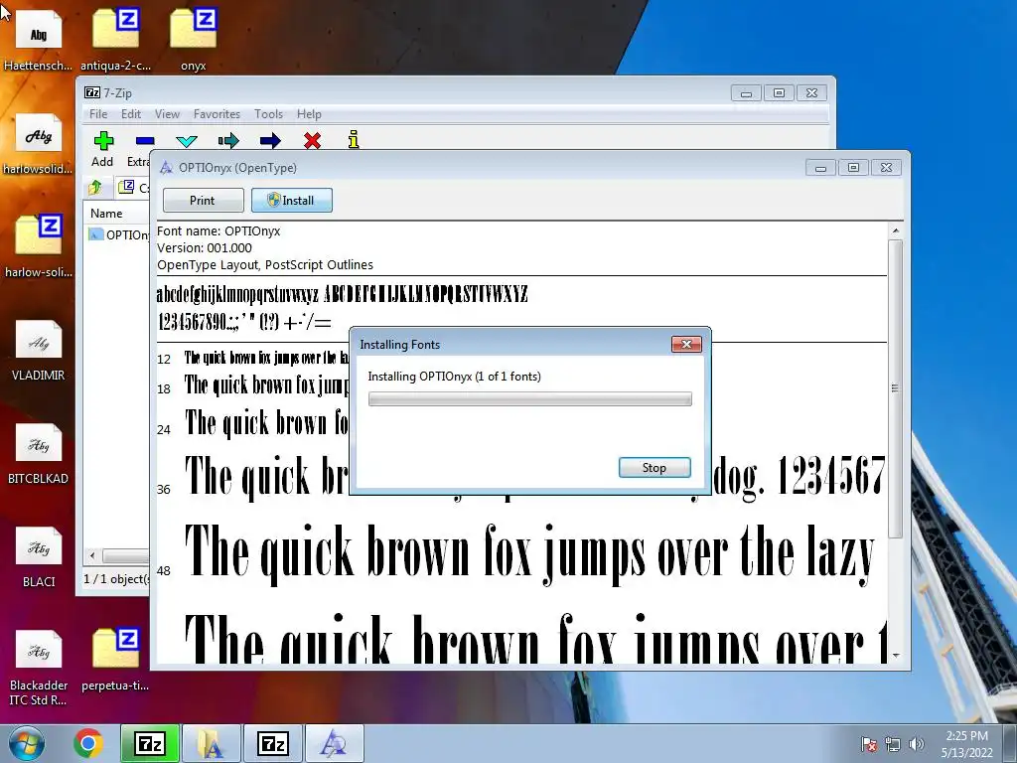The height and width of the screenshot is (763, 1017).
Task: Stop the font installation
Action: [x=654, y=468]
